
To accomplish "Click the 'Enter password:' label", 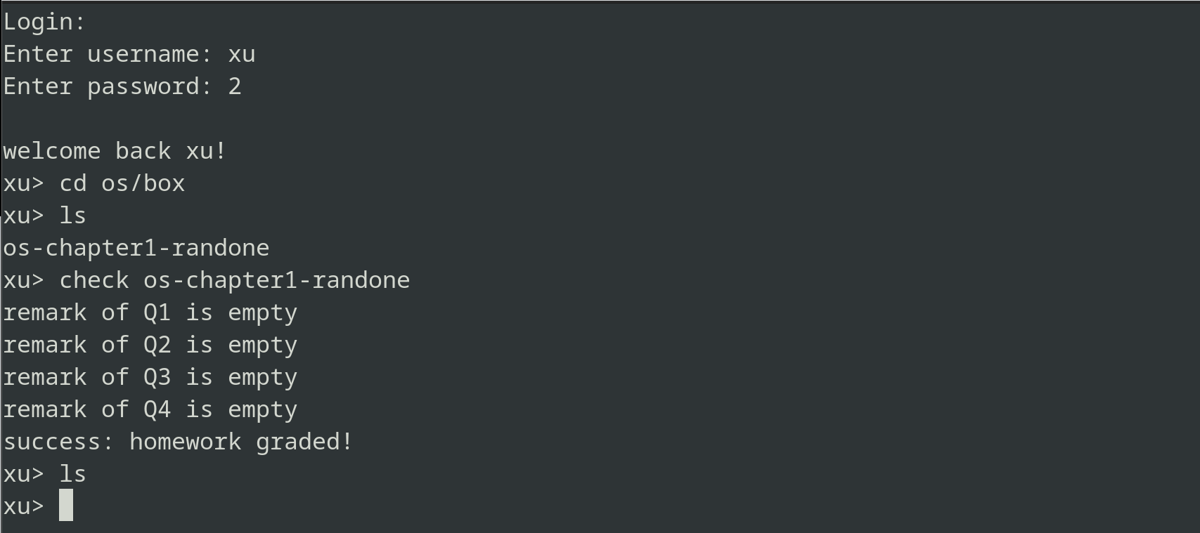I will (x=108, y=86).
